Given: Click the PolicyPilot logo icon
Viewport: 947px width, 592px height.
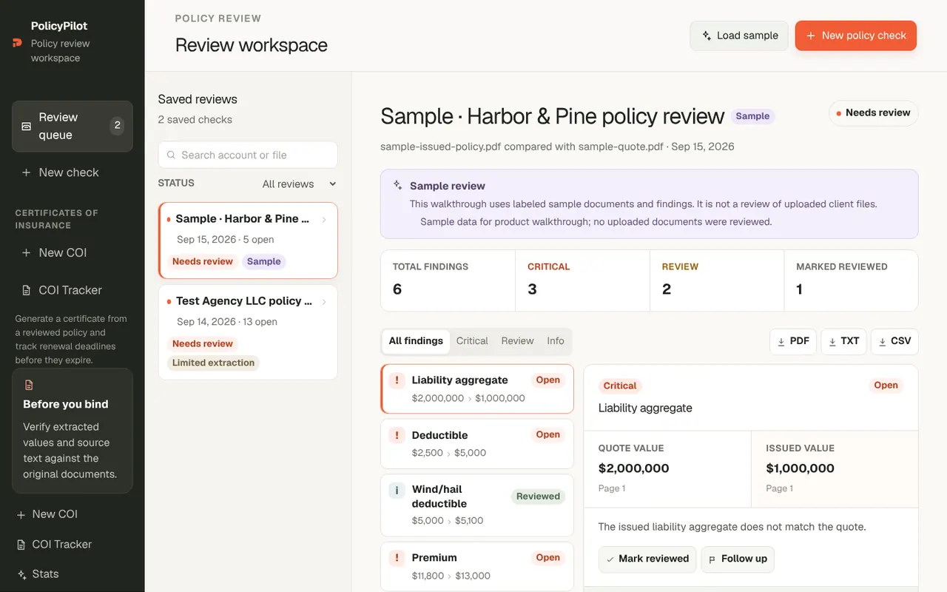Looking at the screenshot, I should pyautogui.click(x=17, y=42).
